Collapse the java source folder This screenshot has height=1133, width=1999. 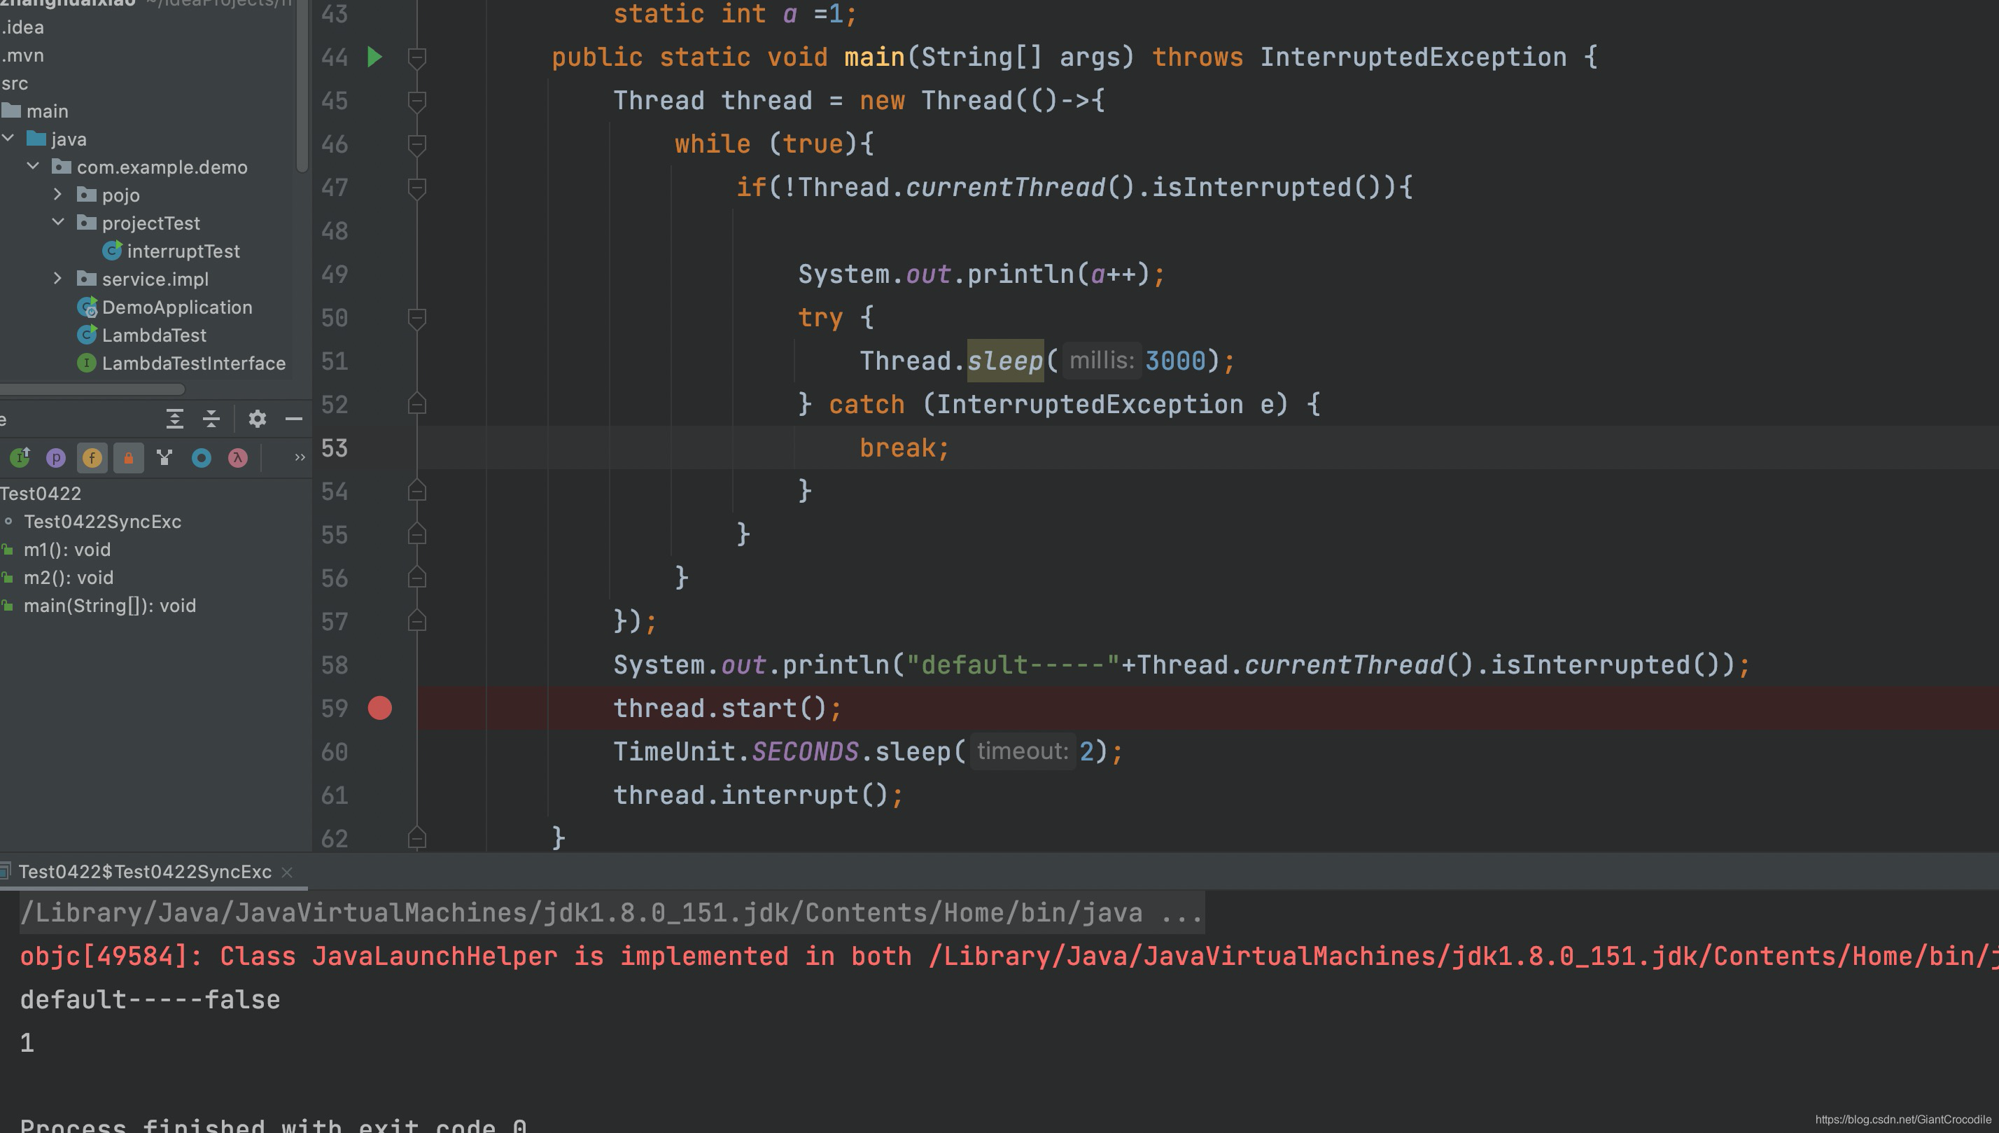(x=8, y=139)
